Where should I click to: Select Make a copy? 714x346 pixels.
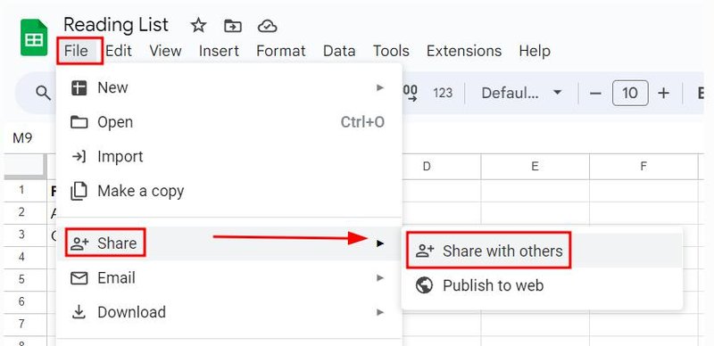[x=229, y=191]
